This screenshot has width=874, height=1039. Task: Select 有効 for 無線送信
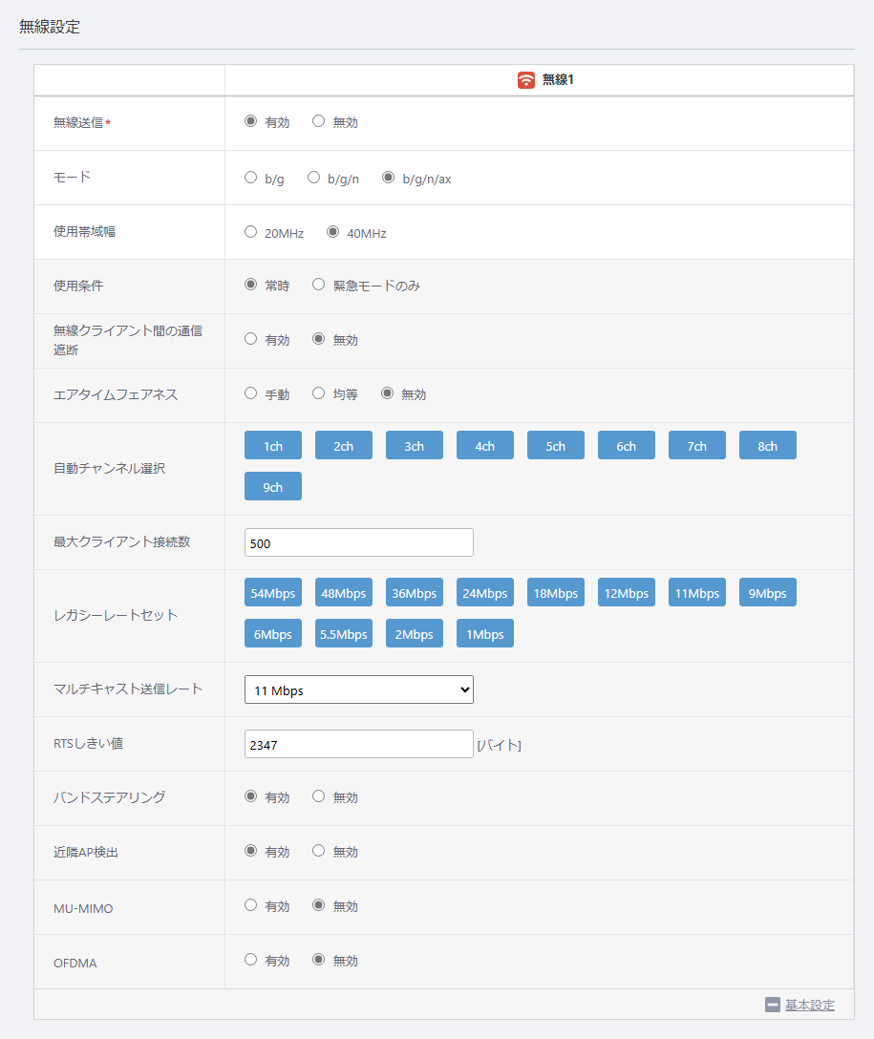[x=250, y=121]
